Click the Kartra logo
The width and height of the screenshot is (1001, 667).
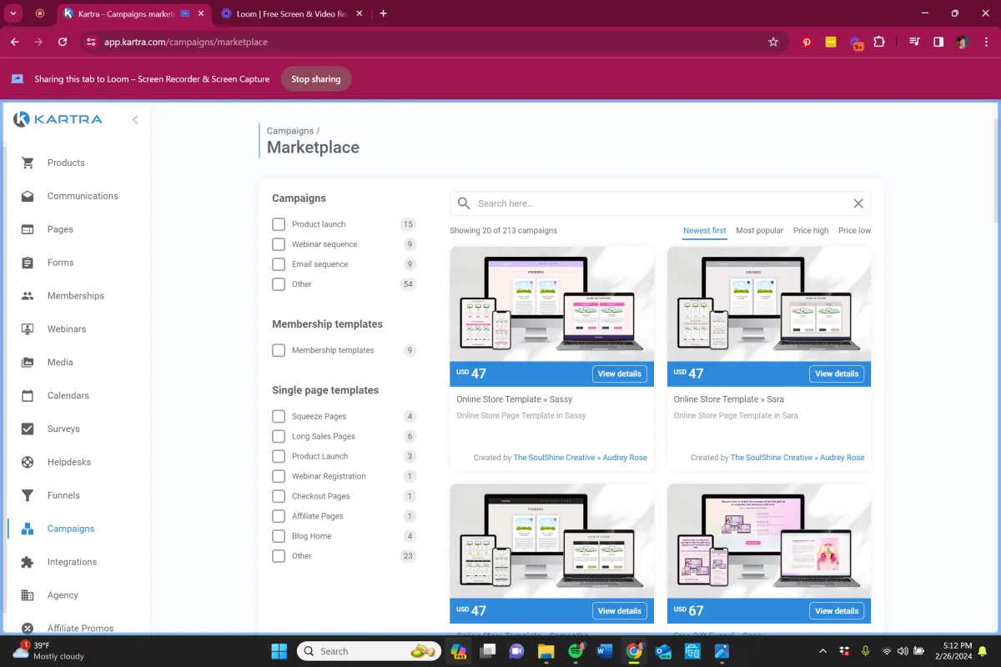pos(58,119)
